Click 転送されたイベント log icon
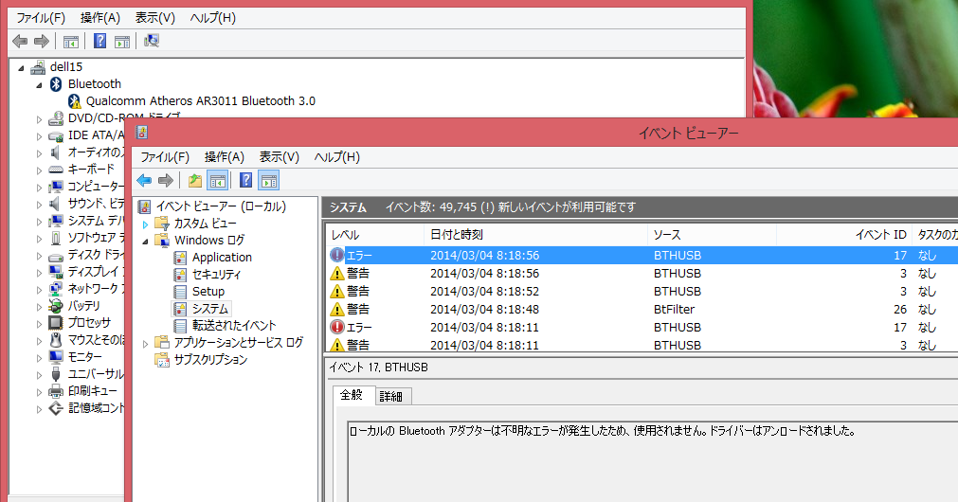Image resolution: width=958 pixels, height=502 pixels. point(180,326)
